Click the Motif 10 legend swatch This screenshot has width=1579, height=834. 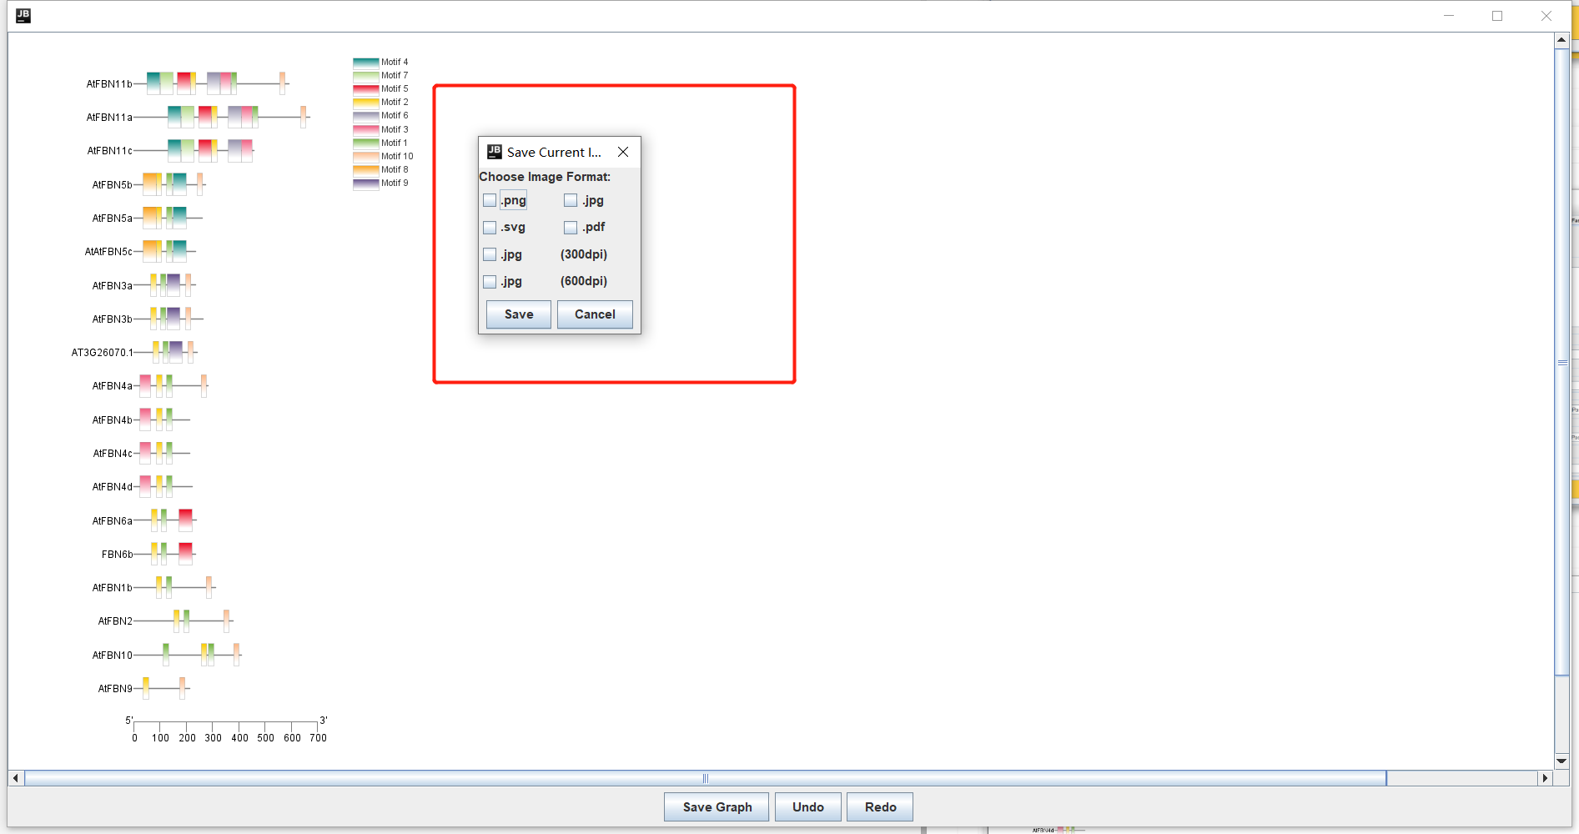[366, 157]
